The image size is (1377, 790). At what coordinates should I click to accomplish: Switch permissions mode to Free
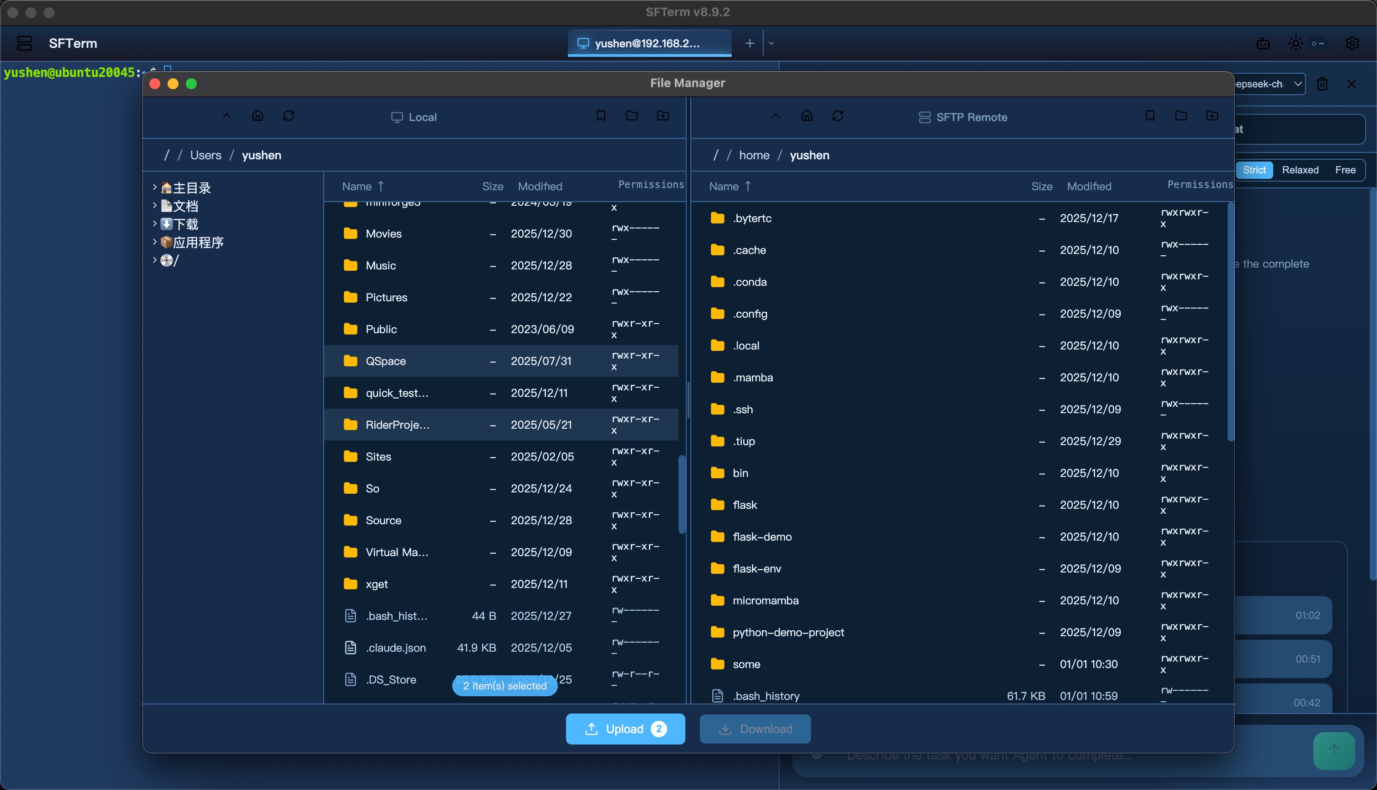click(x=1346, y=170)
